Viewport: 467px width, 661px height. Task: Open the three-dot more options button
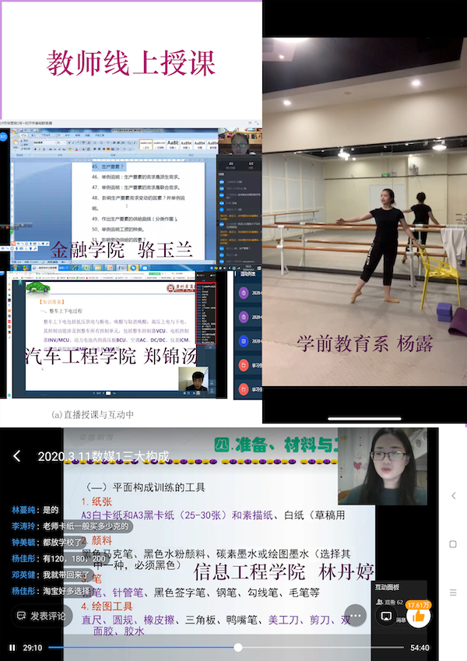click(x=354, y=615)
